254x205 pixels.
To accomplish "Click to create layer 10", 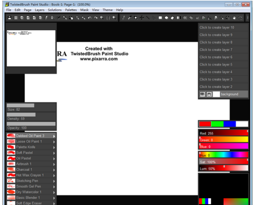I will (223, 28).
